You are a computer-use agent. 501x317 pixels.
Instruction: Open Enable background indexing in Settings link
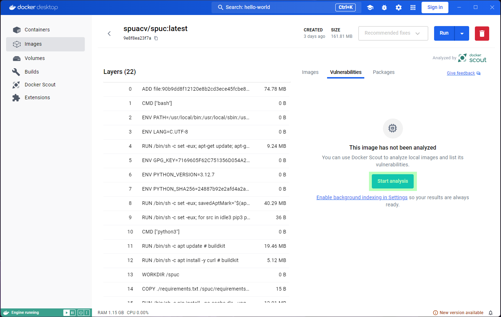(362, 197)
